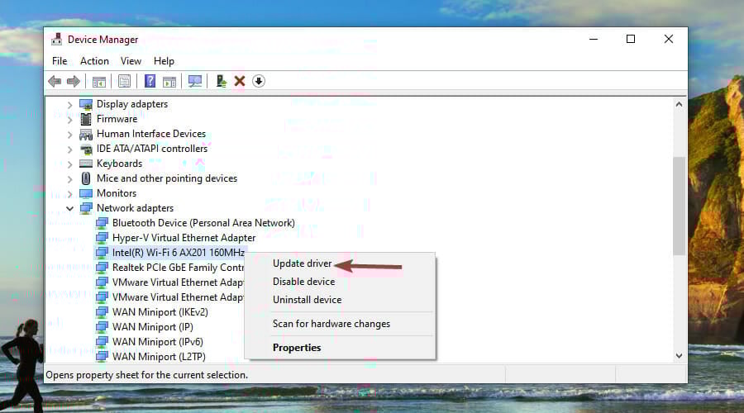Expand Mice and other pointing devices node
Viewport: 744px width, 413px height.
[69, 179]
